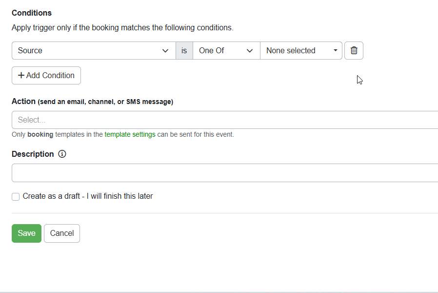Enable Create as a draft checkbox

tap(15, 196)
